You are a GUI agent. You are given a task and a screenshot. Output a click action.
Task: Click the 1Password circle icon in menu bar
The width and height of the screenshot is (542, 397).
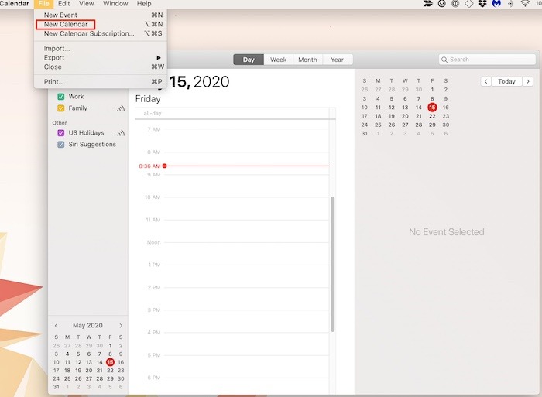pyautogui.click(x=455, y=3)
